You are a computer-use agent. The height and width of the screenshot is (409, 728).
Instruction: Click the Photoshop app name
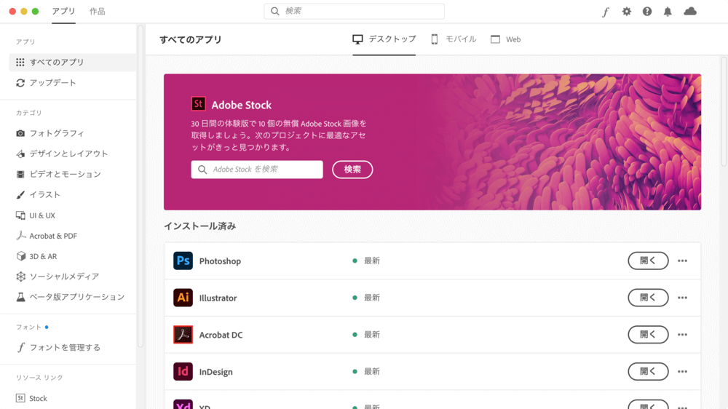pos(220,261)
